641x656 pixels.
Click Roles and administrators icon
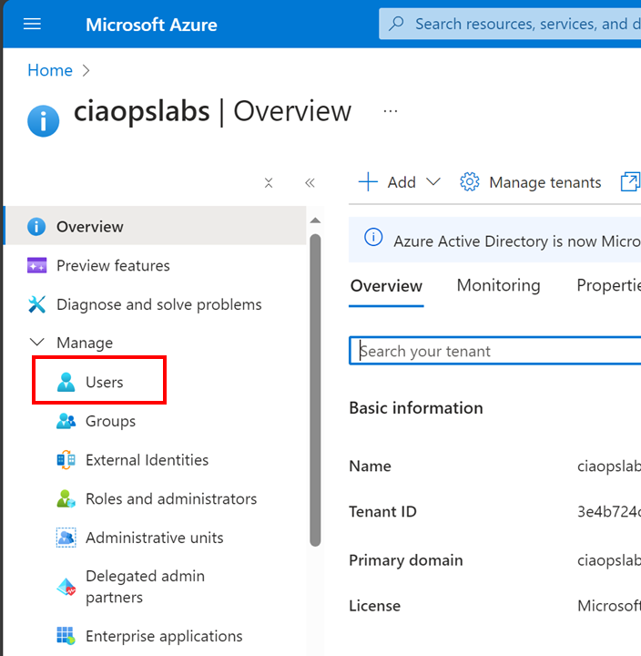click(x=66, y=499)
